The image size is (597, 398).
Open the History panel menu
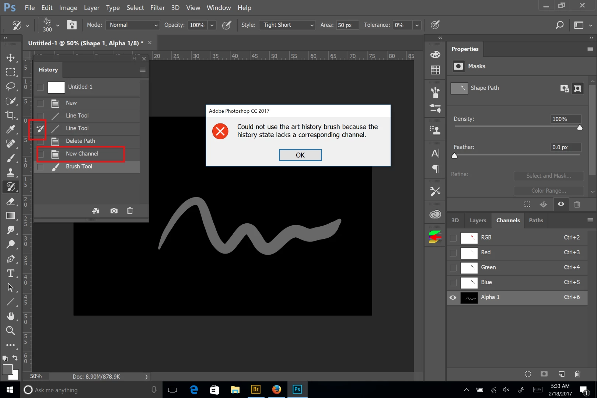point(143,70)
